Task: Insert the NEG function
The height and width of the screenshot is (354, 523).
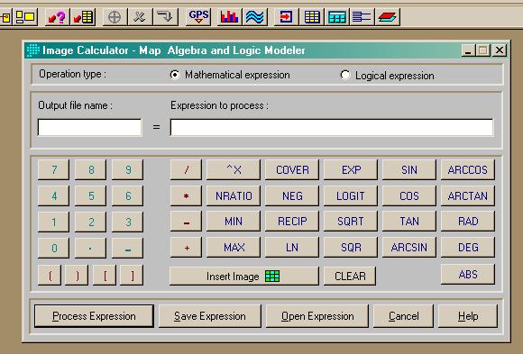Action: pos(292,195)
